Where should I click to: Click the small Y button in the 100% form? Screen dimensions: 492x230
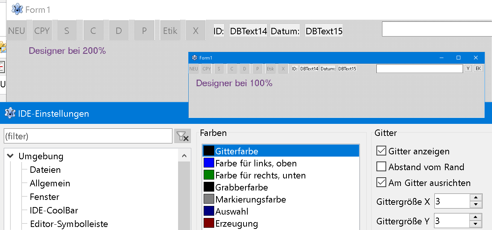click(x=468, y=69)
